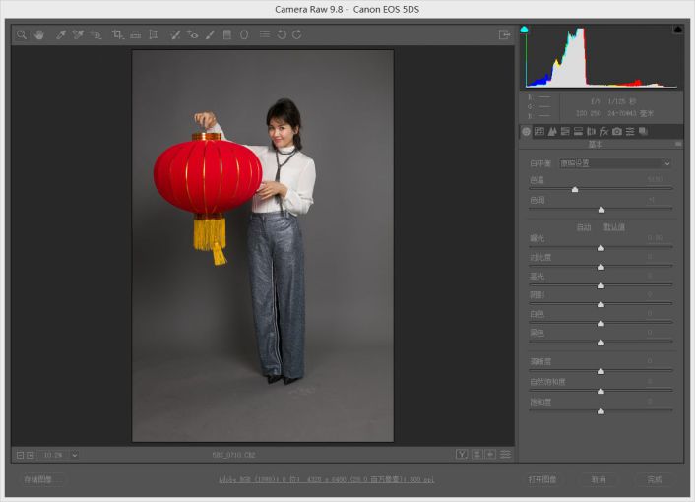Rotate the image counterclockwise
This screenshot has height=502, width=695.
tap(282, 34)
